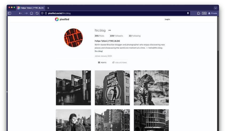The height and width of the screenshot is (131, 226).
Task: Open the Private browsing indicator
Action: pos(213,13)
